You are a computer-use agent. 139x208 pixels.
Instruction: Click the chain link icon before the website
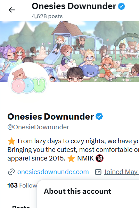(11, 172)
